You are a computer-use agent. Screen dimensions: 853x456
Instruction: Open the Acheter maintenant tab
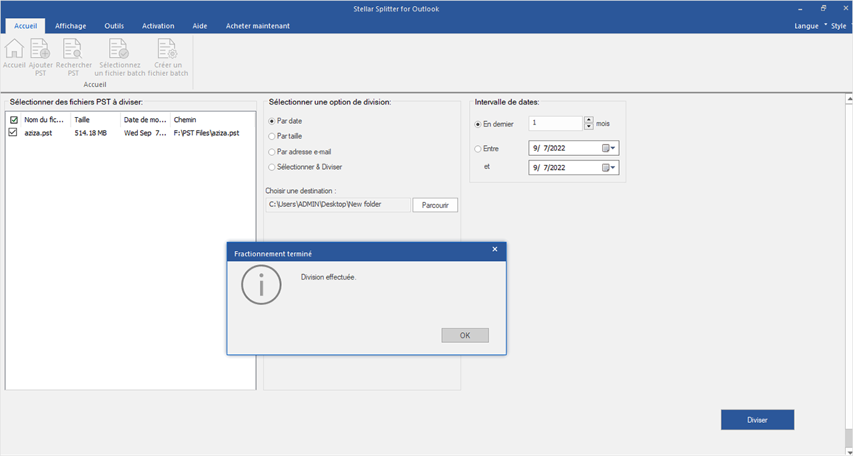click(x=258, y=26)
